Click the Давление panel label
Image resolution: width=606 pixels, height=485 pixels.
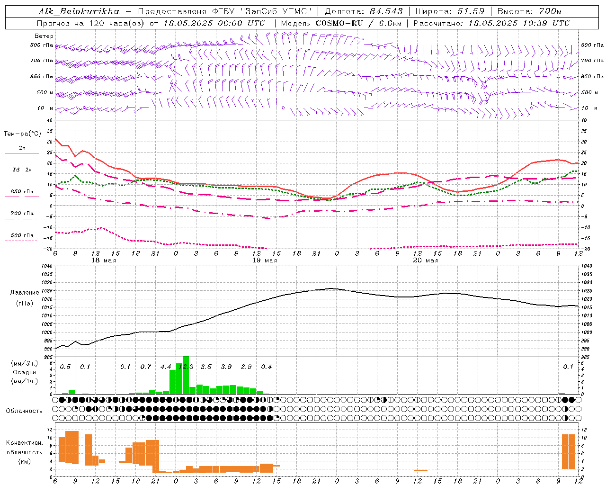(x=25, y=293)
